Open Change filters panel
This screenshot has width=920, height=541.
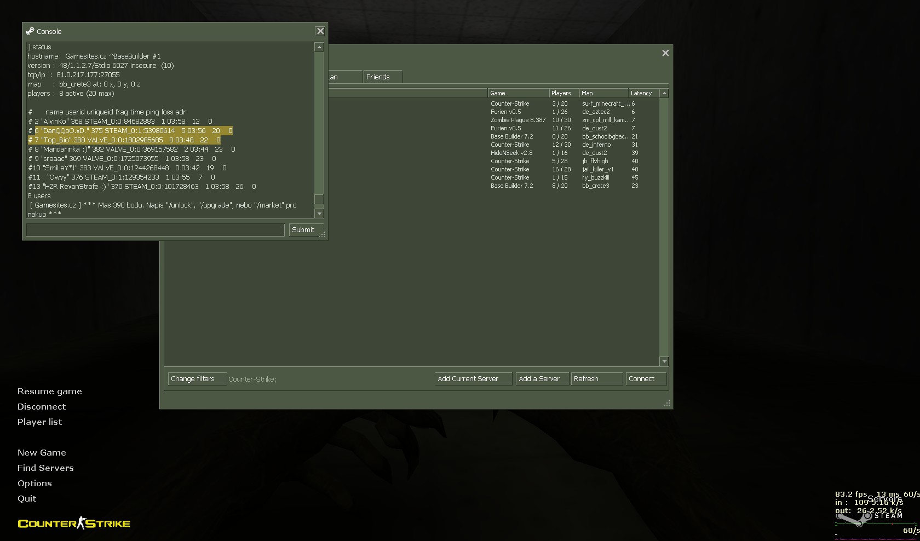point(197,379)
